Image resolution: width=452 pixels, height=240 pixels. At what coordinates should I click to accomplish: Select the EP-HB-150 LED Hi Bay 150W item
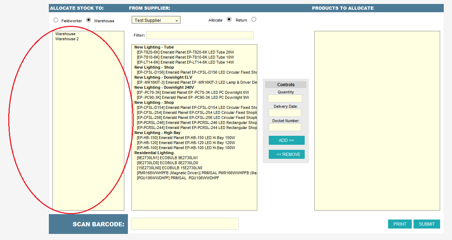tap(186, 138)
